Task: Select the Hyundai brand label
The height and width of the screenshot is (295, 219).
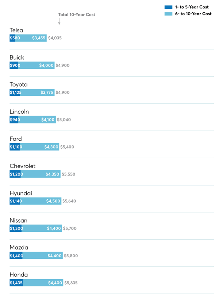Action: click(21, 193)
